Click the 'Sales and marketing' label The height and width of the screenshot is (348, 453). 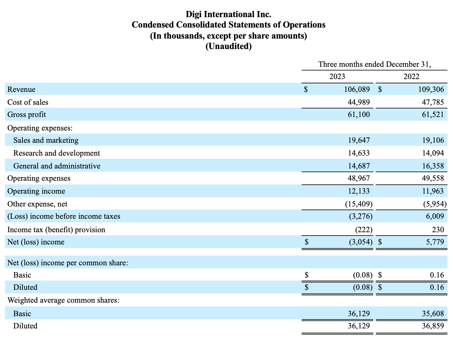(x=46, y=140)
